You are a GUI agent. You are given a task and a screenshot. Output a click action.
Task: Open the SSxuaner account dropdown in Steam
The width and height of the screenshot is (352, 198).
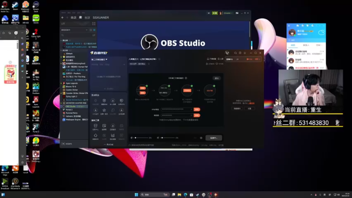(228, 13)
